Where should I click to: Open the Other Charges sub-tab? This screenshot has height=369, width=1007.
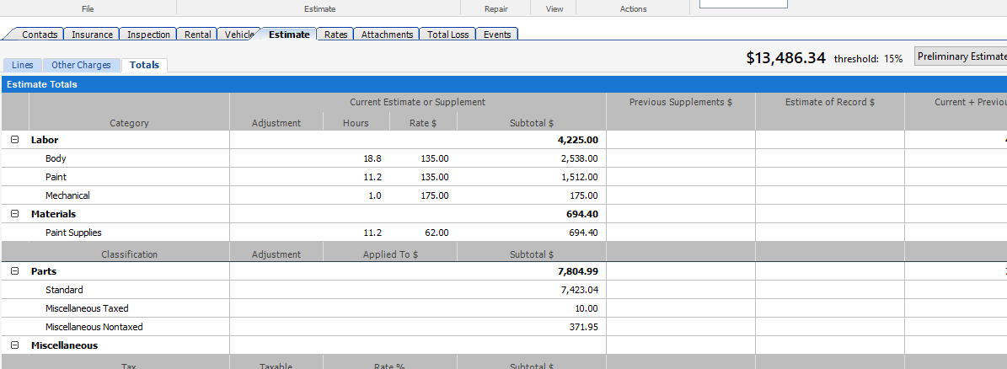(82, 65)
